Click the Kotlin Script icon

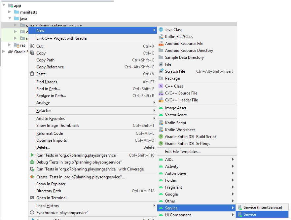pos(161,123)
